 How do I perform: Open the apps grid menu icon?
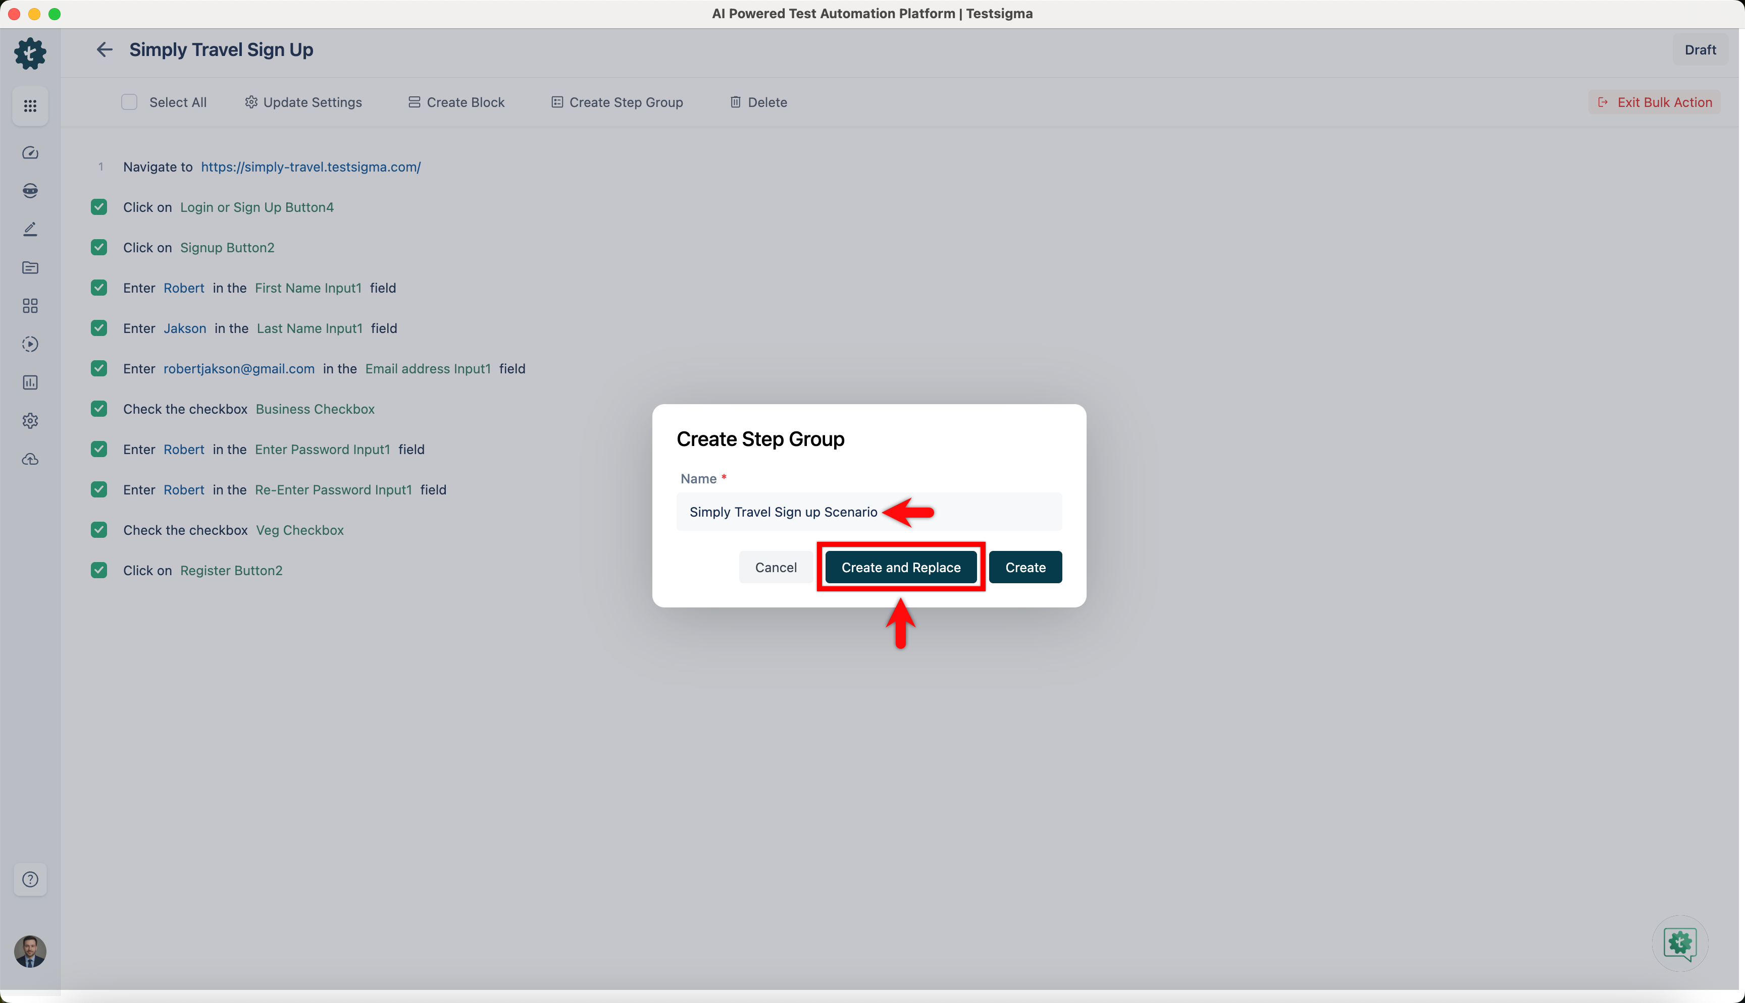[30, 106]
